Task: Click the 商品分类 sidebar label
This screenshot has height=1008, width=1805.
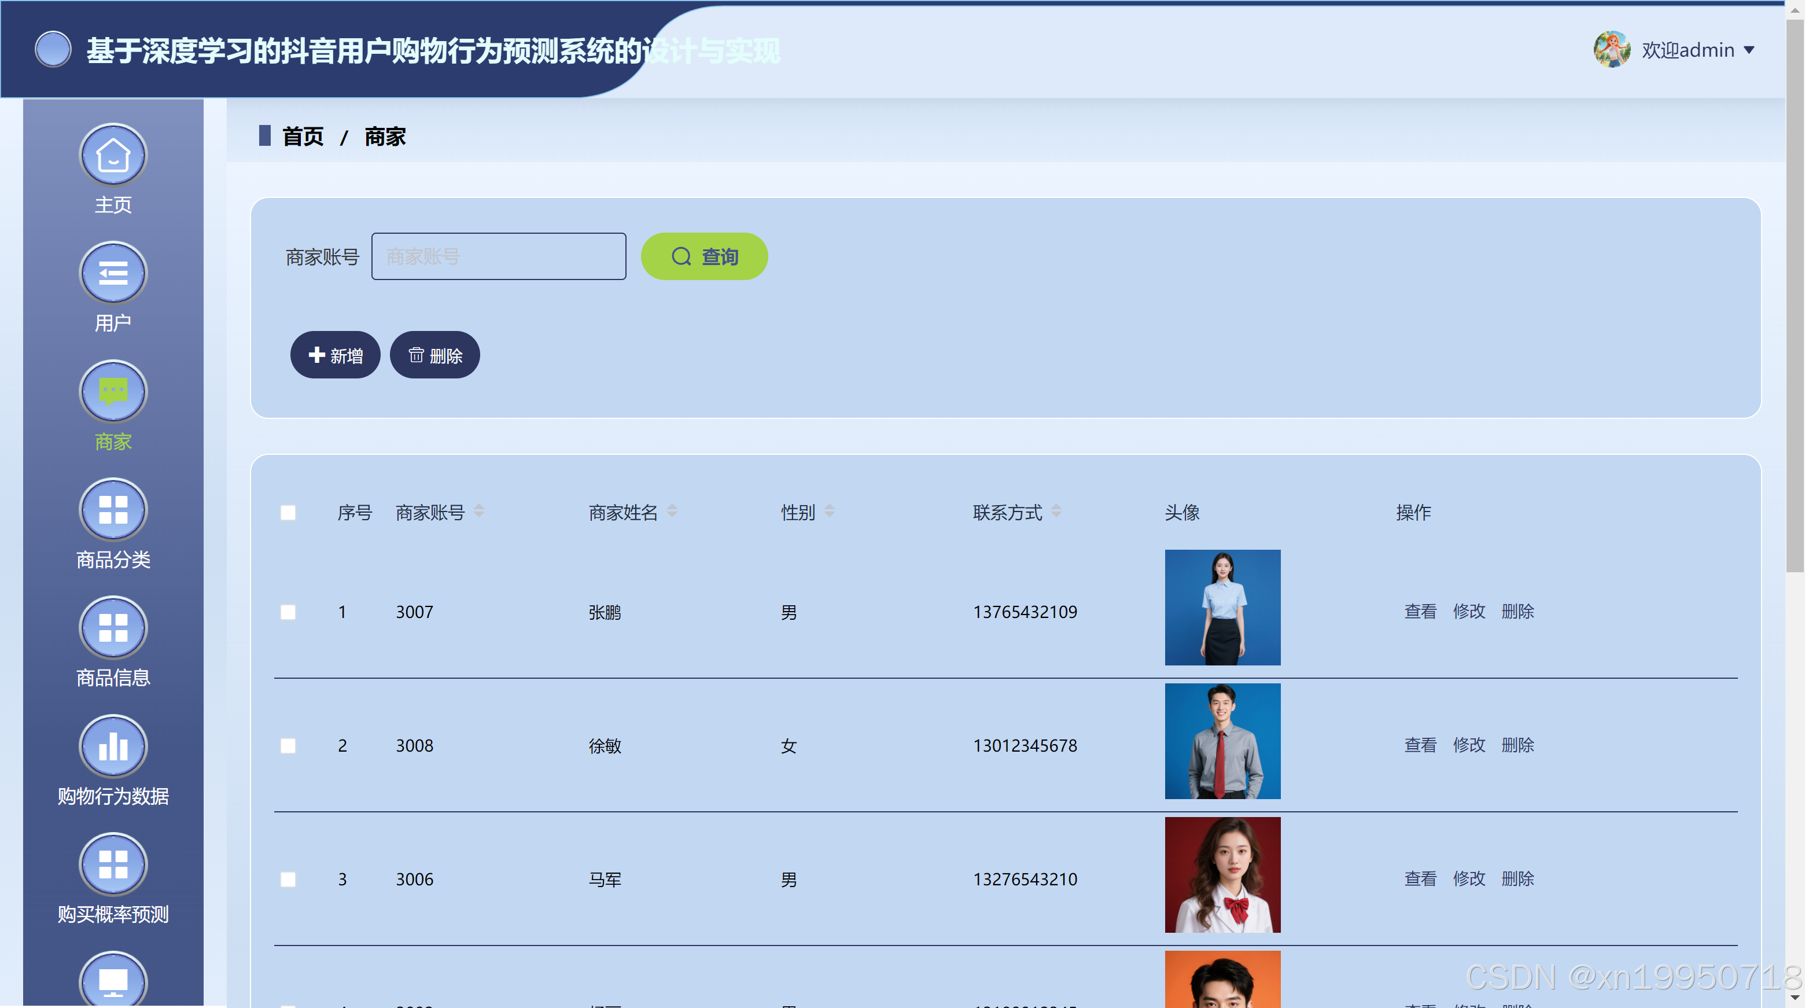Action: click(x=113, y=560)
